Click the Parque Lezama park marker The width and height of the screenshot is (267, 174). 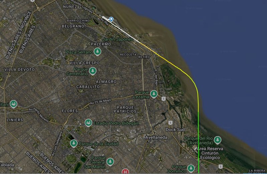point(154,94)
